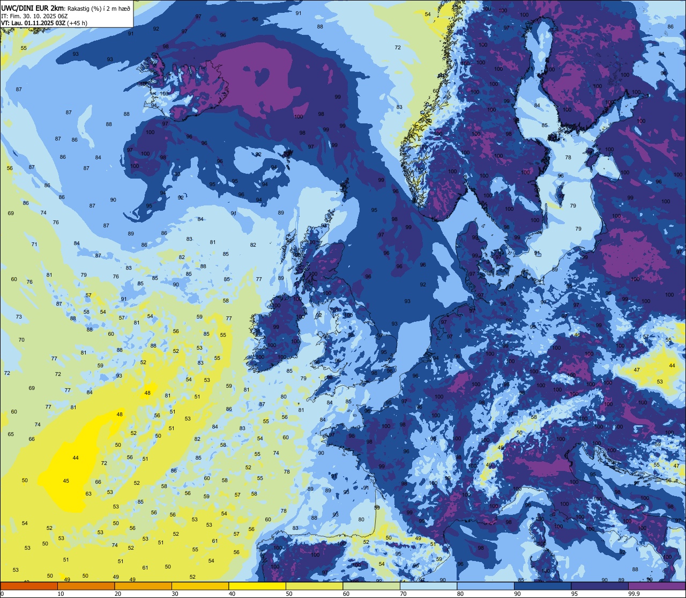Click the light blue 80–90 legend swatch
Viewport: 686px width, 598px height.
click(x=486, y=586)
